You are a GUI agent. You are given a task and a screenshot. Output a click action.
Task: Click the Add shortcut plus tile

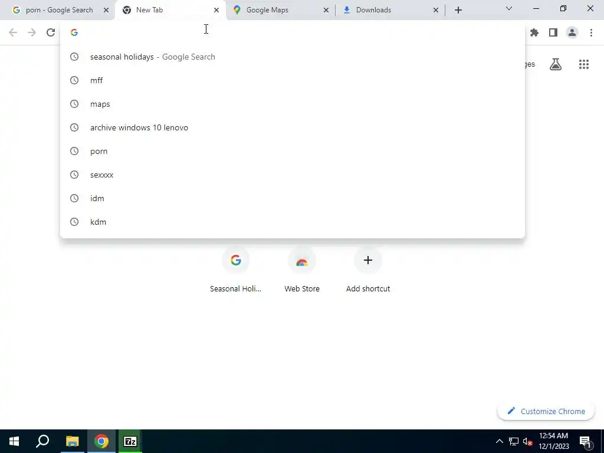point(368,270)
